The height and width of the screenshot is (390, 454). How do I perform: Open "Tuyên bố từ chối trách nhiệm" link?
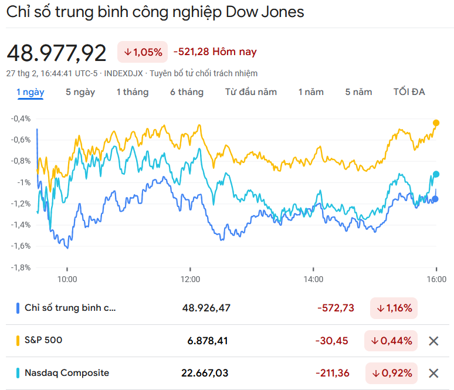204,73
